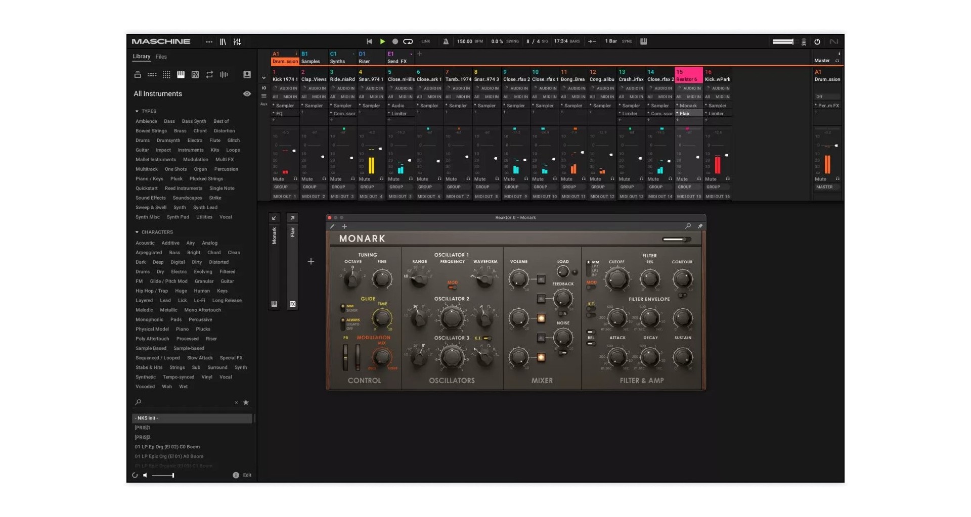Screen dimensions: 971x517
Task: Click the Native Instruments logo at top right
Action: coord(833,42)
